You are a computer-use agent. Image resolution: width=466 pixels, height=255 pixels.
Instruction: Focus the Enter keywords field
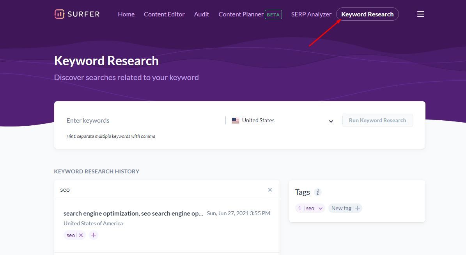pyautogui.click(x=144, y=121)
